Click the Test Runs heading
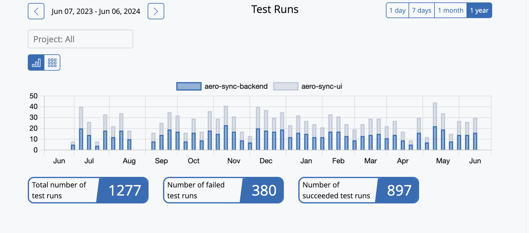Viewport: 529px width, 233px height. [x=275, y=9]
